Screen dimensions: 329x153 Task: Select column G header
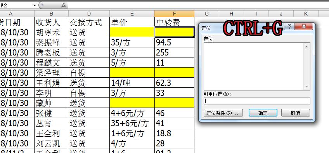pos(207,14)
